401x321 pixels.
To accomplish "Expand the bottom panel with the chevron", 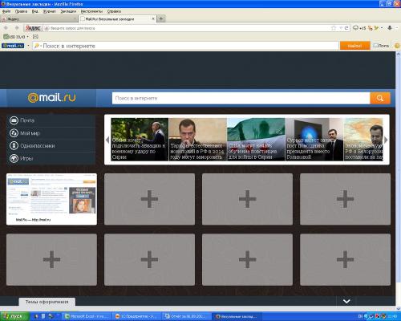I will click(346, 302).
